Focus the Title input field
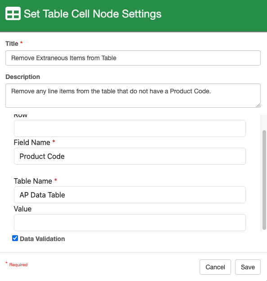Screen dimensions: 267x281 [x=133, y=58]
